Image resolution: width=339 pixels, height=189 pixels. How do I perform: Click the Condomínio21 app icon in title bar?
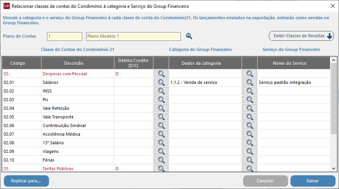coord(7,6)
